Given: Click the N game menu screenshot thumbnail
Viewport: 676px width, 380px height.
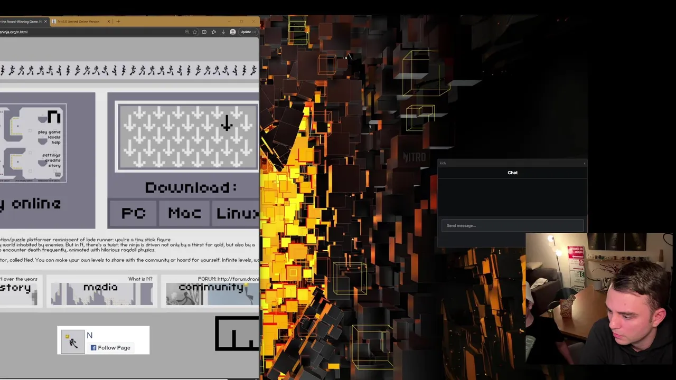Looking at the screenshot, I should (33, 143).
